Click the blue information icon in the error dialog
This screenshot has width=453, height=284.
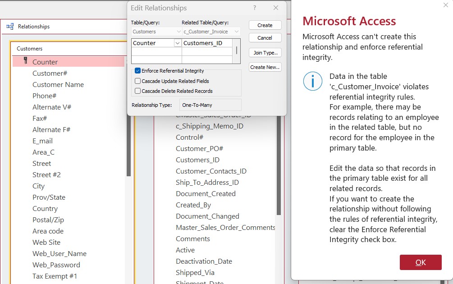(x=313, y=81)
